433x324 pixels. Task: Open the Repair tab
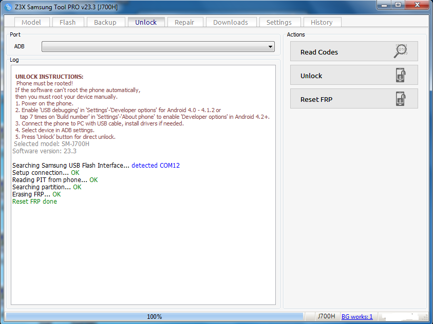pos(184,22)
